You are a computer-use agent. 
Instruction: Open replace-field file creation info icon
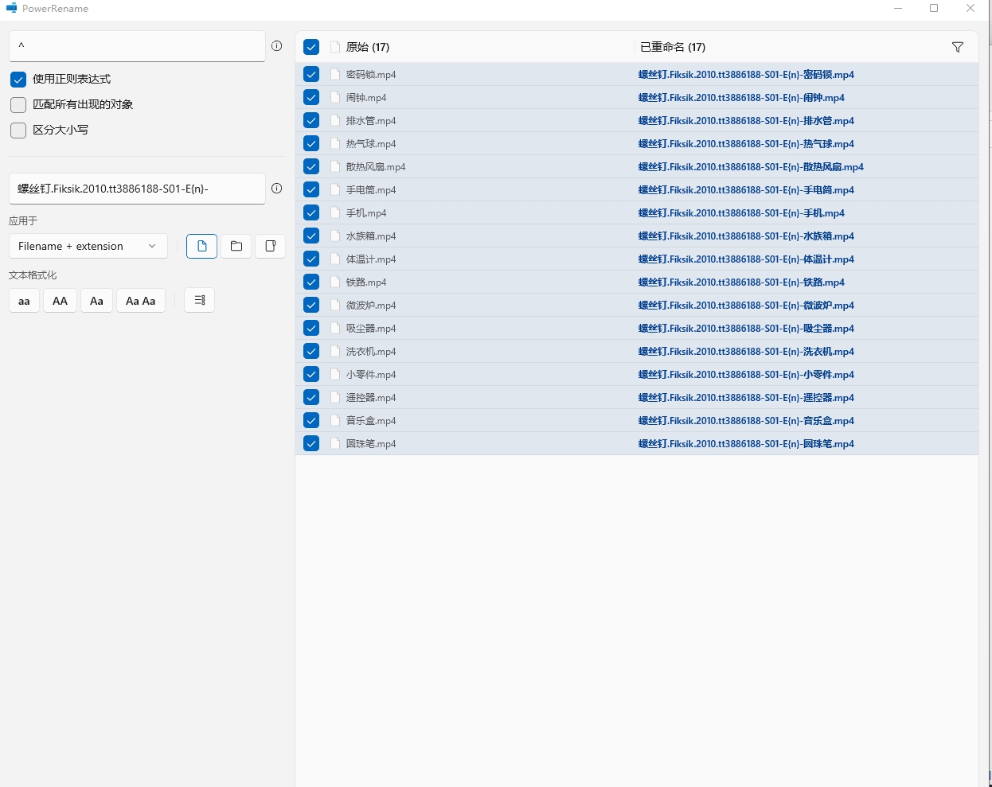pyautogui.click(x=276, y=189)
